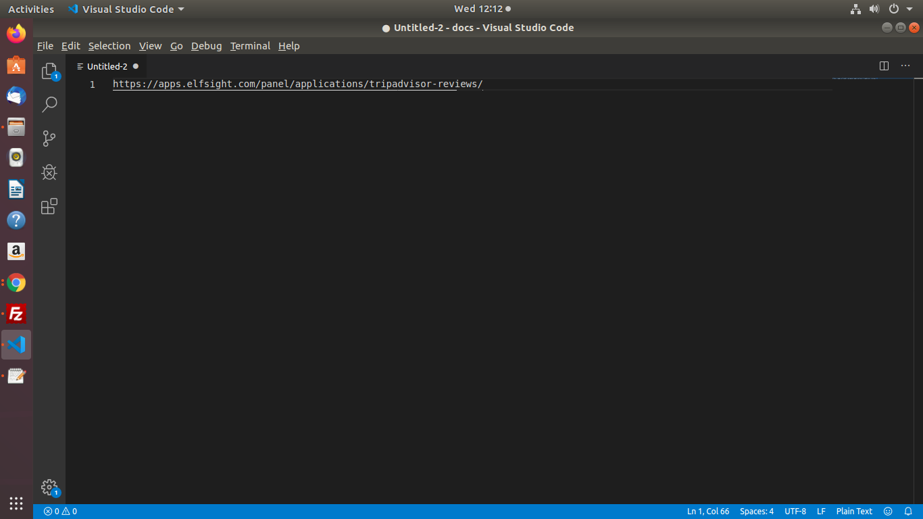Change the Spaces: 4 indentation setting
The image size is (923, 519).
pyautogui.click(x=757, y=512)
